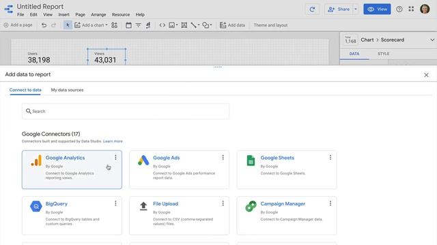Open Theme and layout

(270, 25)
